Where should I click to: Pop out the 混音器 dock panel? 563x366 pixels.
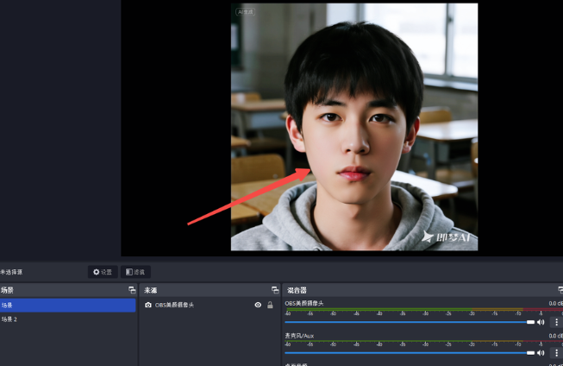[560, 290]
